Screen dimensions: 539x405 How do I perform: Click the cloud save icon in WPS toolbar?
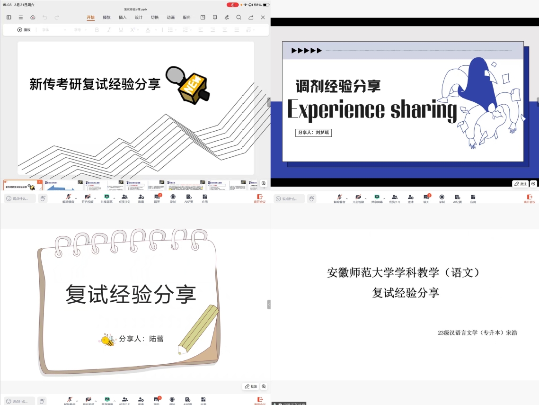(x=33, y=18)
